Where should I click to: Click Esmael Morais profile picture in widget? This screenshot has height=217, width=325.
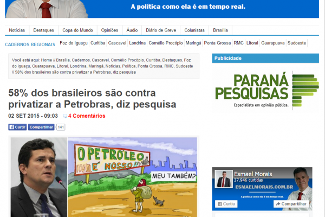223,178
